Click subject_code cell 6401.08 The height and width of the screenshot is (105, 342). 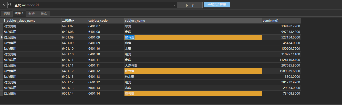click(x=106, y=32)
